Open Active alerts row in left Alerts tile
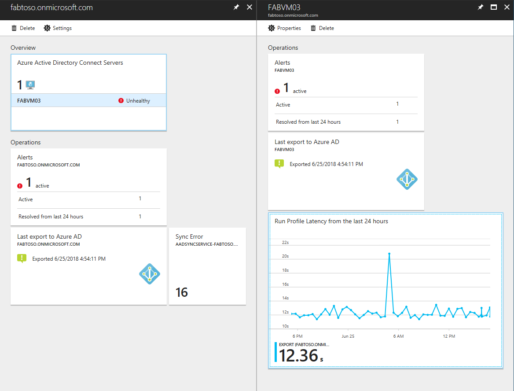Viewport: 514px width, 391px height. tap(88, 199)
